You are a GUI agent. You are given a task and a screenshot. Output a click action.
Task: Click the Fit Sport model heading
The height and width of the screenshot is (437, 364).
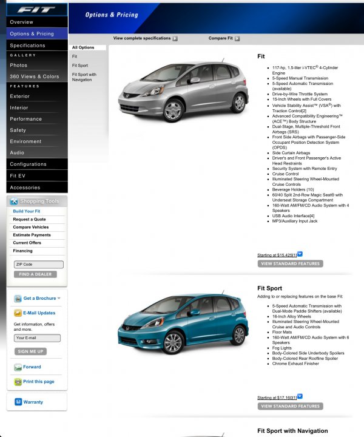coord(269,288)
